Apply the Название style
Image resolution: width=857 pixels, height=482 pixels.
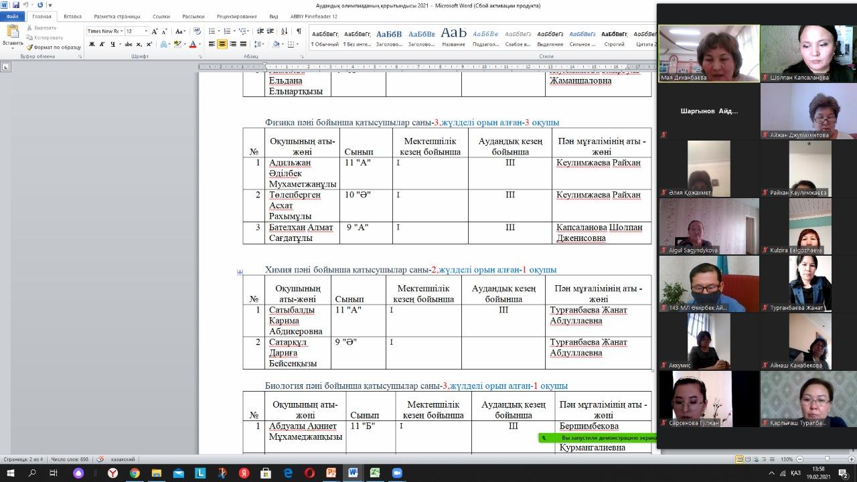(453, 36)
